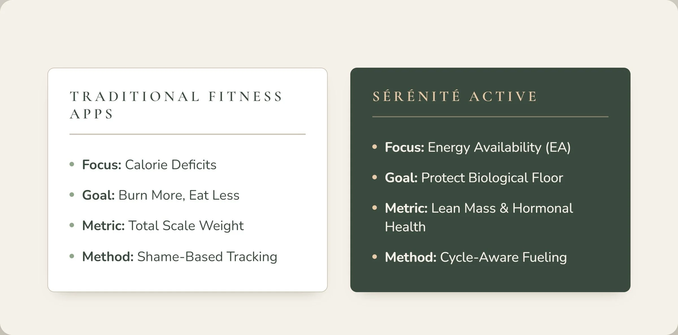Click the Sérénité Active heading
Image resolution: width=678 pixels, height=335 pixels.
(x=455, y=96)
